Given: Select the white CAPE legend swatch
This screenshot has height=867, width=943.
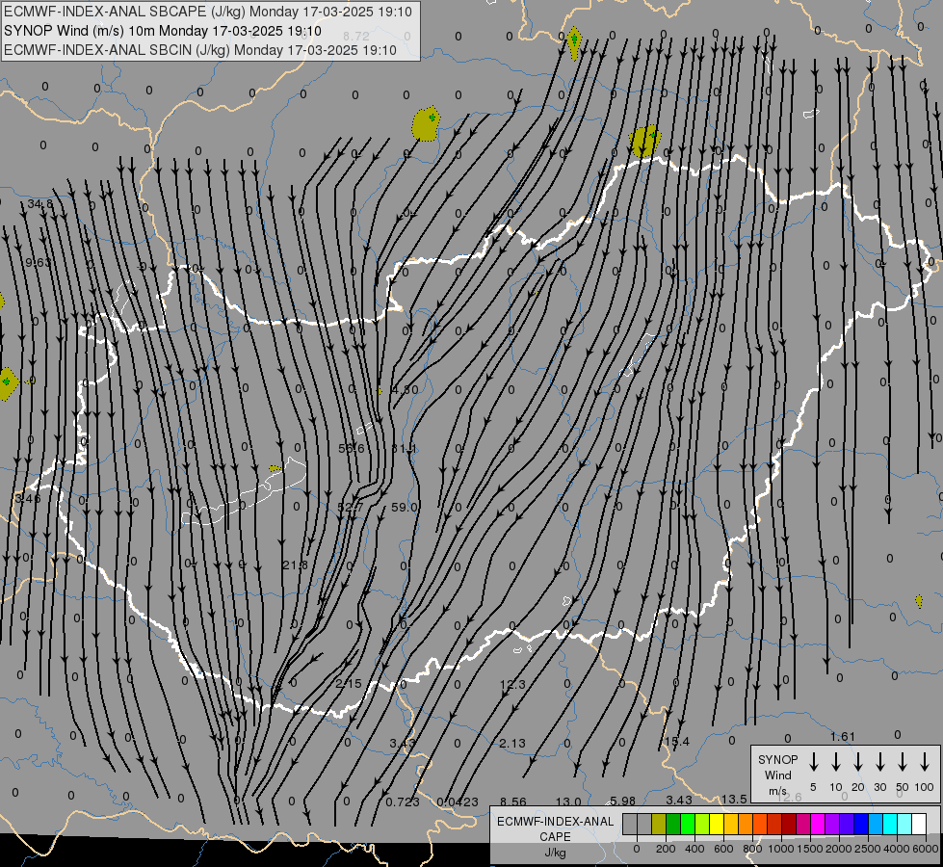Looking at the screenshot, I should pos(918,824).
